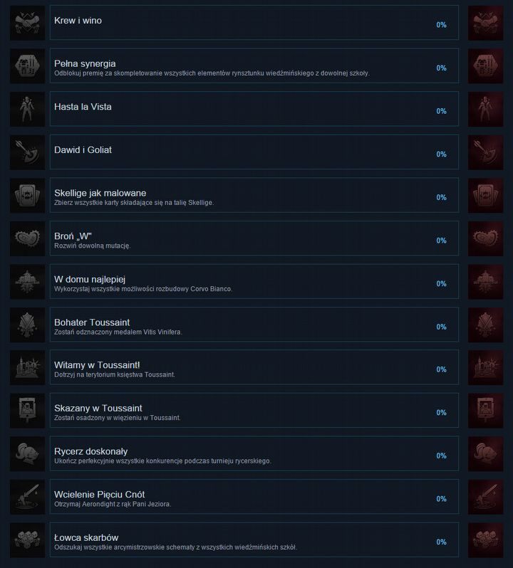
Task: Click the grey Skellige jak malowane cards icon
Action: 28,195
